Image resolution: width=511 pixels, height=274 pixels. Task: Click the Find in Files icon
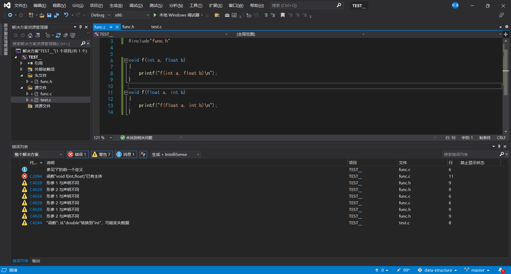tap(217, 15)
